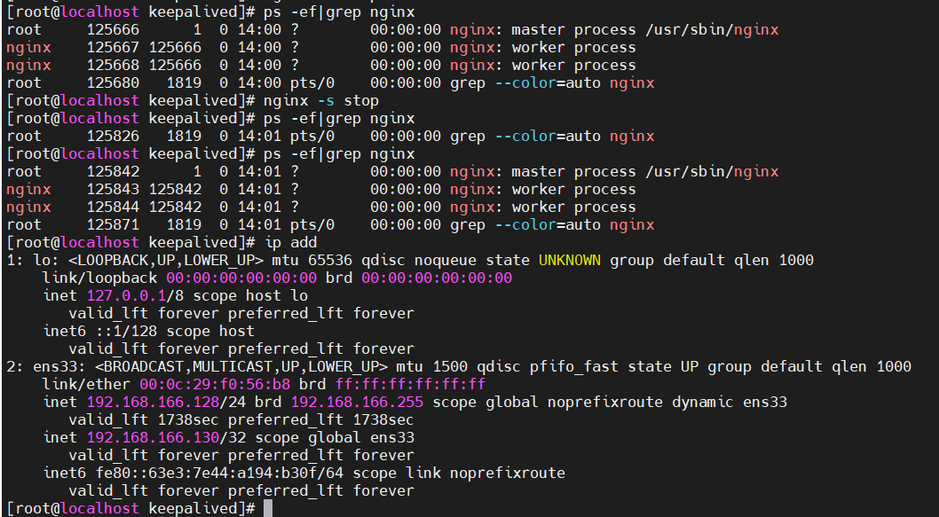The height and width of the screenshot is (517, 939).
Task: Click the 'link/loopback' label
Action: pyautogui.click(x=99, y=278)
